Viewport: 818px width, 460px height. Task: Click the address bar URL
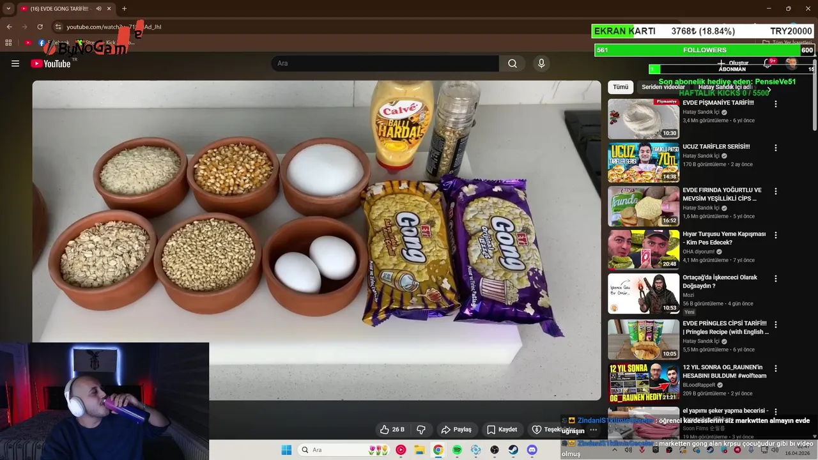pos(114,27)
